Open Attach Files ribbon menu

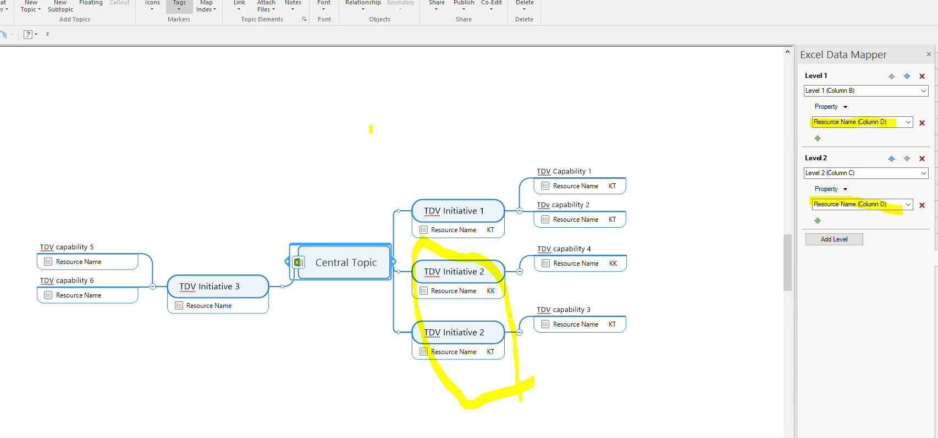click(266, 6)
